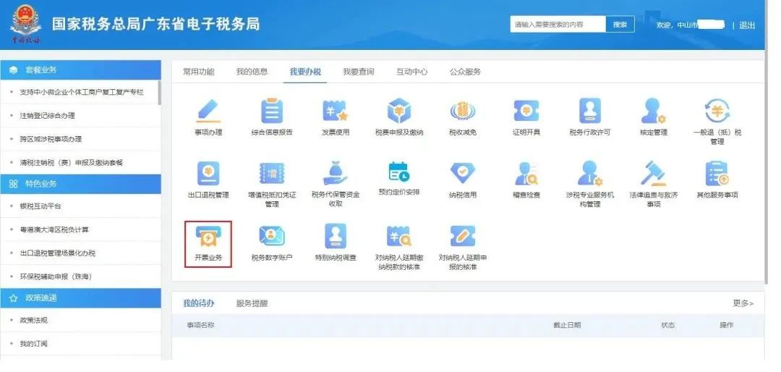Open 预约定价安排 icon
781x372 pixels.
click(x=399, y=172)
